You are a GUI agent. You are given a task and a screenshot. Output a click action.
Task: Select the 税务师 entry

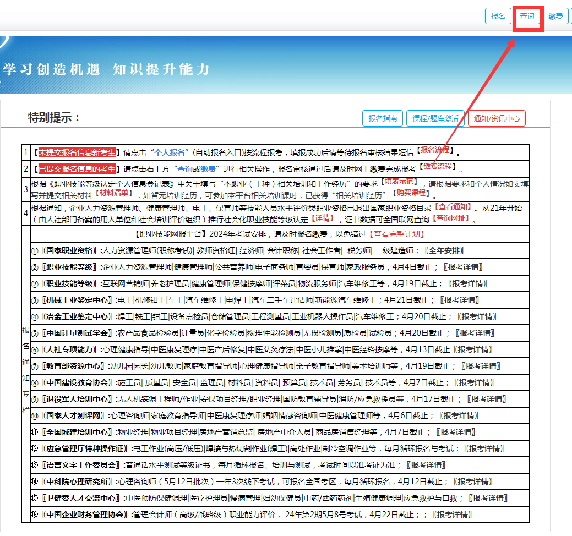[359, 250]
